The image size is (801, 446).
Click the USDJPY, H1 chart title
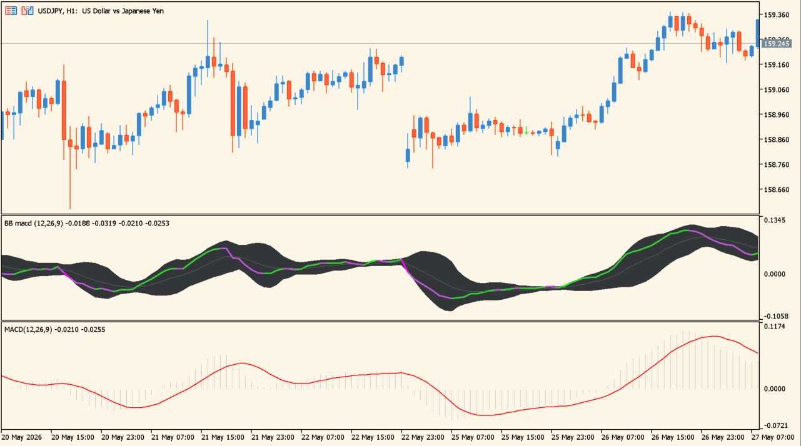click(101, 11)
